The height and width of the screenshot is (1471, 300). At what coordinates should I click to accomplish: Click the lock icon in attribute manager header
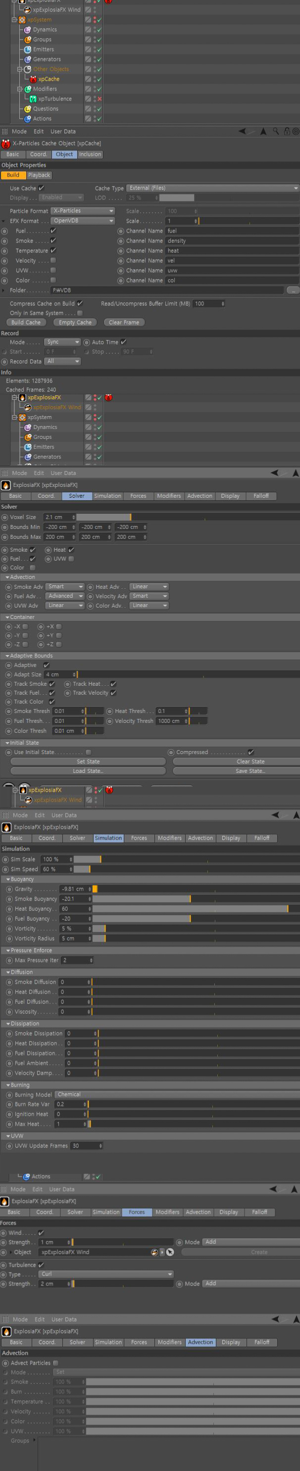[287, 131]
